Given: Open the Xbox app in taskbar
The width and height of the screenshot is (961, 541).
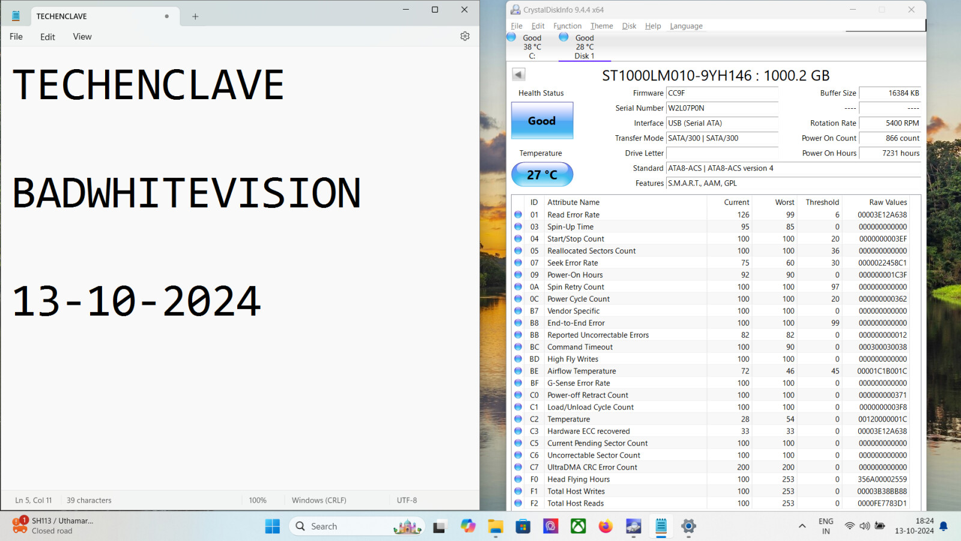Looking at the screenshot, I should pyautogui.click(x=578, y=527).
